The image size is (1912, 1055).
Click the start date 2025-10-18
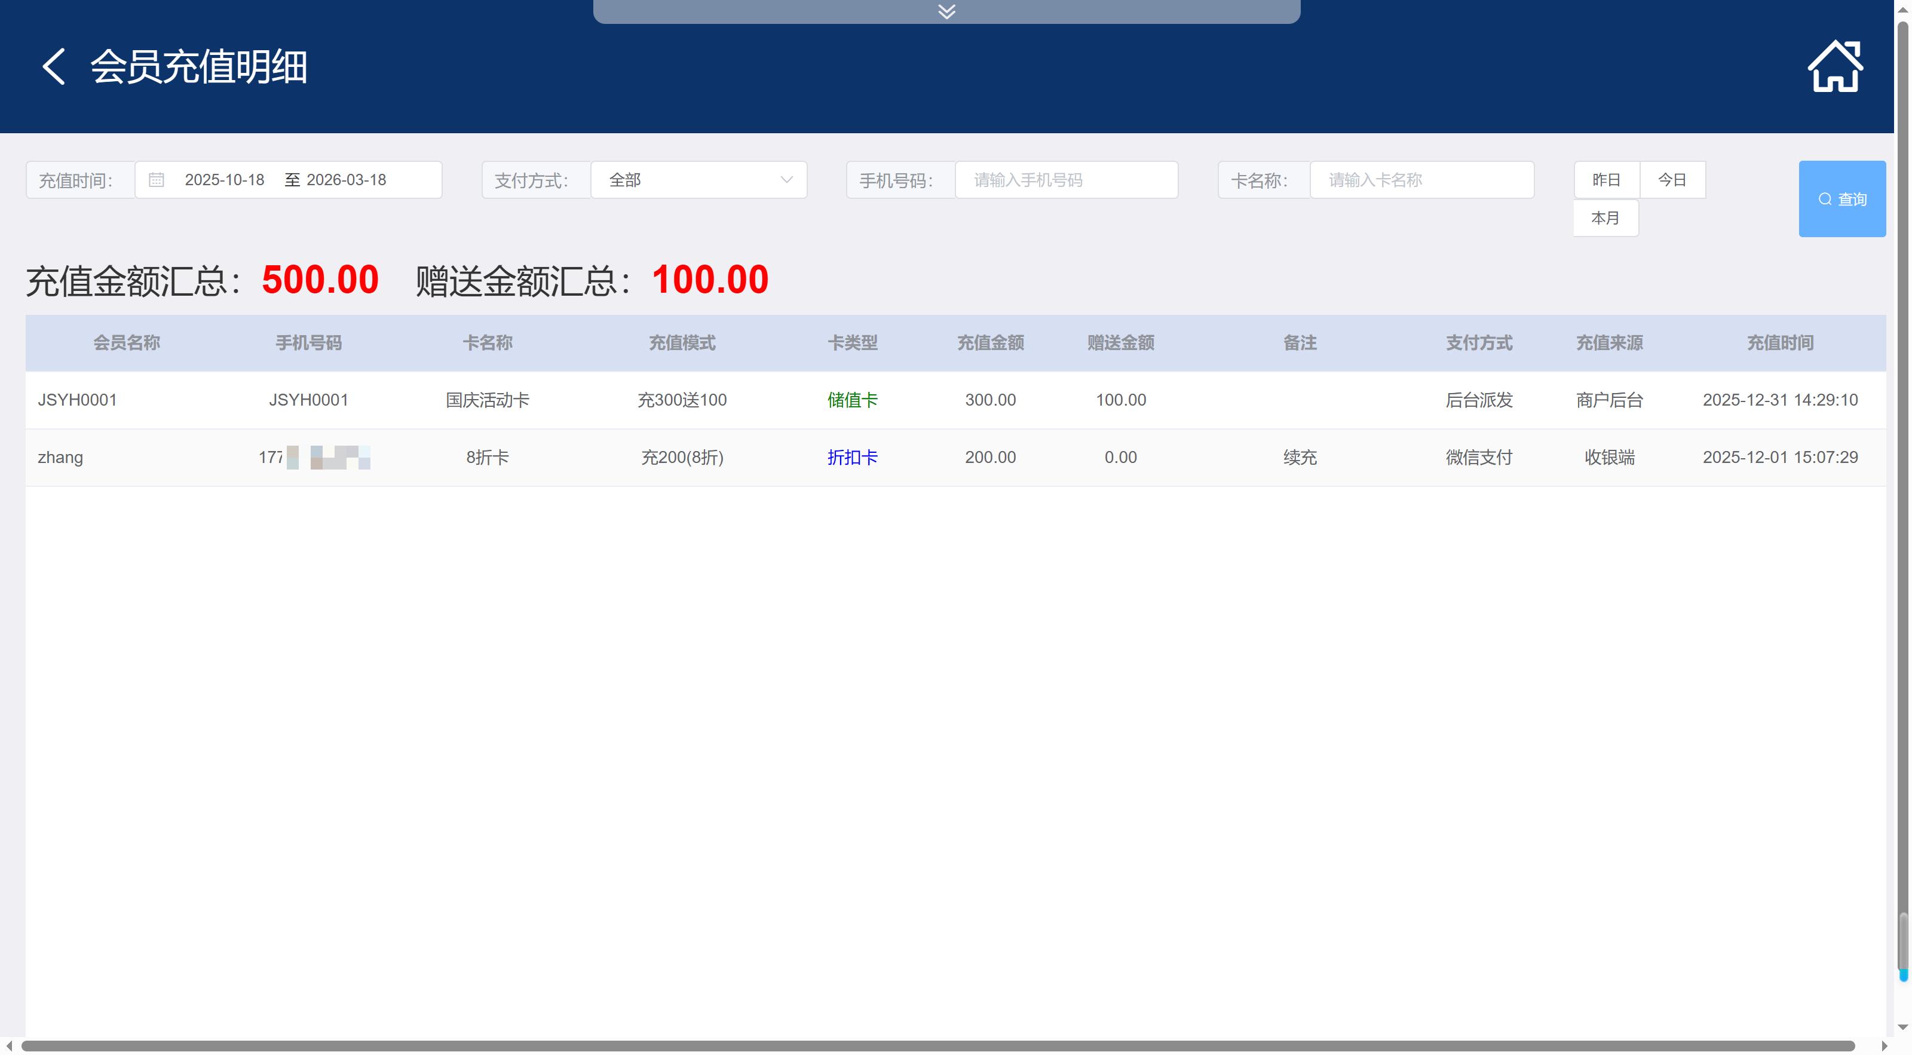click(x=224, y=180)
